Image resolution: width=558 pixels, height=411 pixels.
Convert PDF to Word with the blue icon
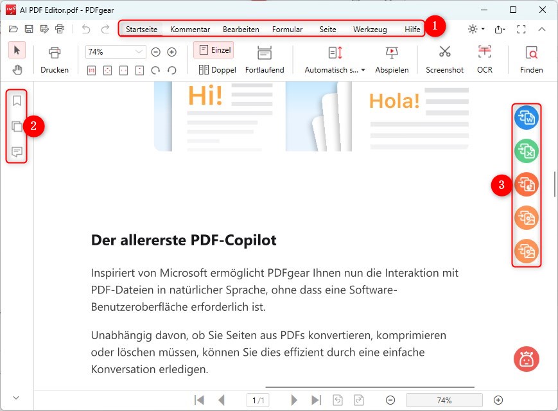tap(527, 118)
